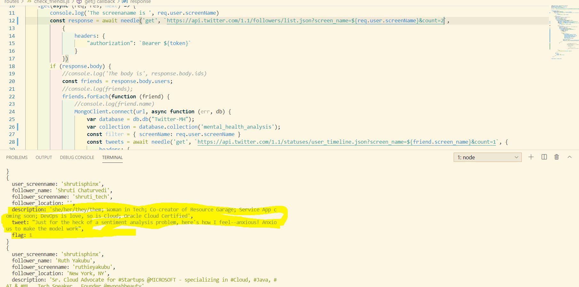The width and height of the screenshot is (579, 287).
Task: Split the terminal with the split icon
Action: coord(544,157)
